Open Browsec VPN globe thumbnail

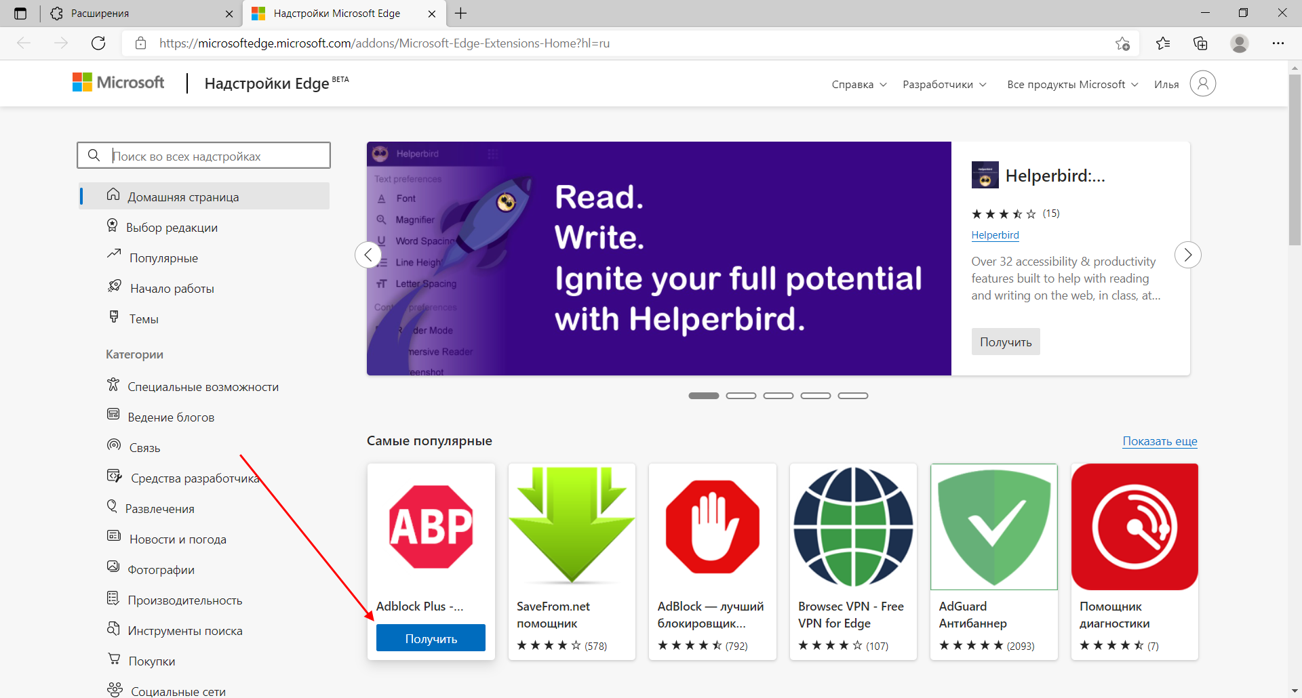tap(853, 527)
